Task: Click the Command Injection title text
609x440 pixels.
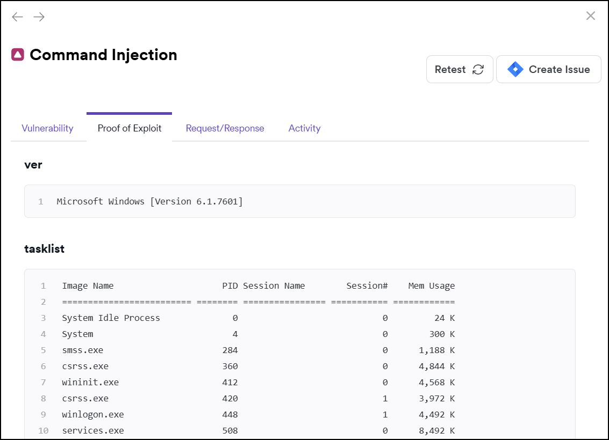Action: (103, 55)
